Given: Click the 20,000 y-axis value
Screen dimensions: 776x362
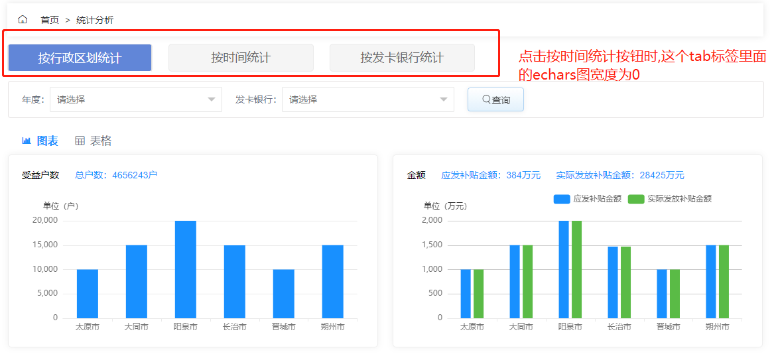Looking at the screenshot, I should (x=45, y=221).
